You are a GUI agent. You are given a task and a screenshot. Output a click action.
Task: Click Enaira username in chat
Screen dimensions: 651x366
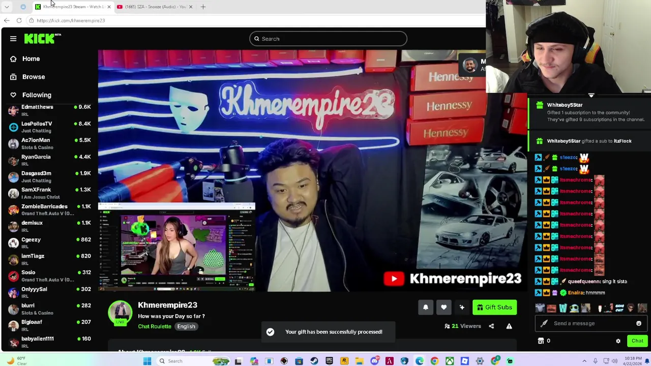575,293
